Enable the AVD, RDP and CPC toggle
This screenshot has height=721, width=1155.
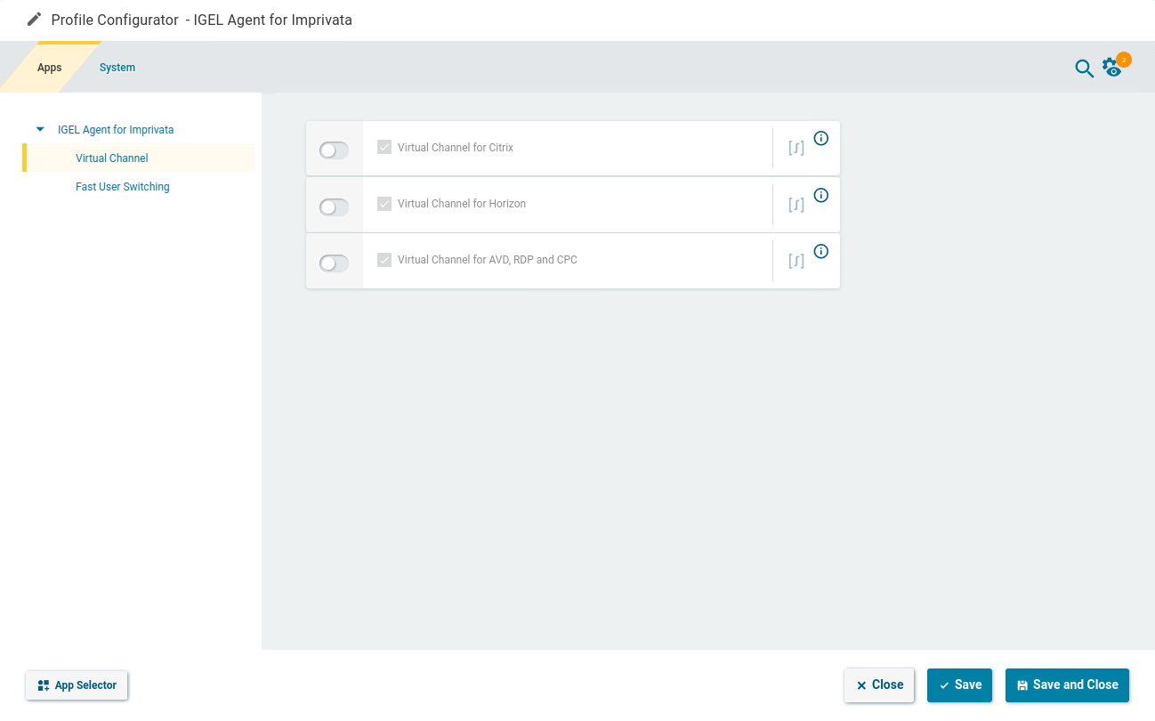point(334,263)
